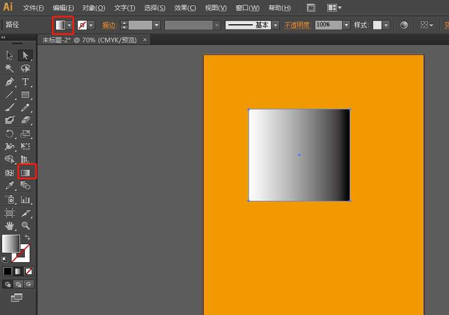The width and height of the screenshot is (449, 315).
Task: Open stroke options via the 描边 link
Action: pos(109,25)
